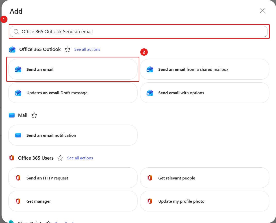276x223 pixels.
Task: Favorite the Office 365 Users connector star
Action: [x=60, y=158]
